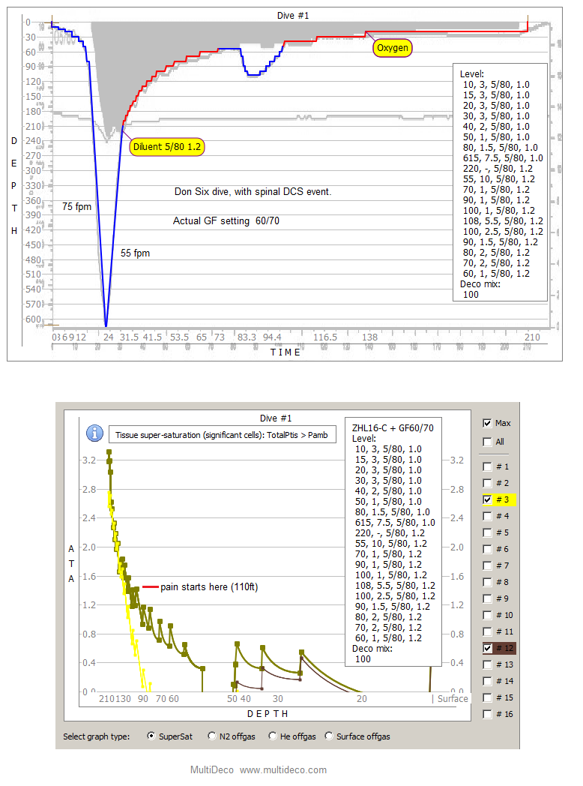
Task: Click the 'Actual GF setting 60/70' text
Action: pyautogui.click(x=226, y=221)
